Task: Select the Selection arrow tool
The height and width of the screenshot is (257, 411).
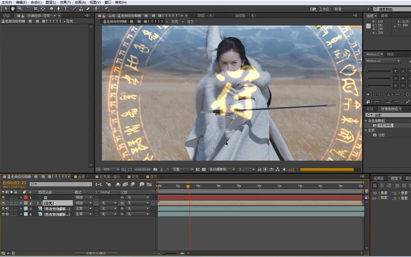Action: tap(6, 9)
